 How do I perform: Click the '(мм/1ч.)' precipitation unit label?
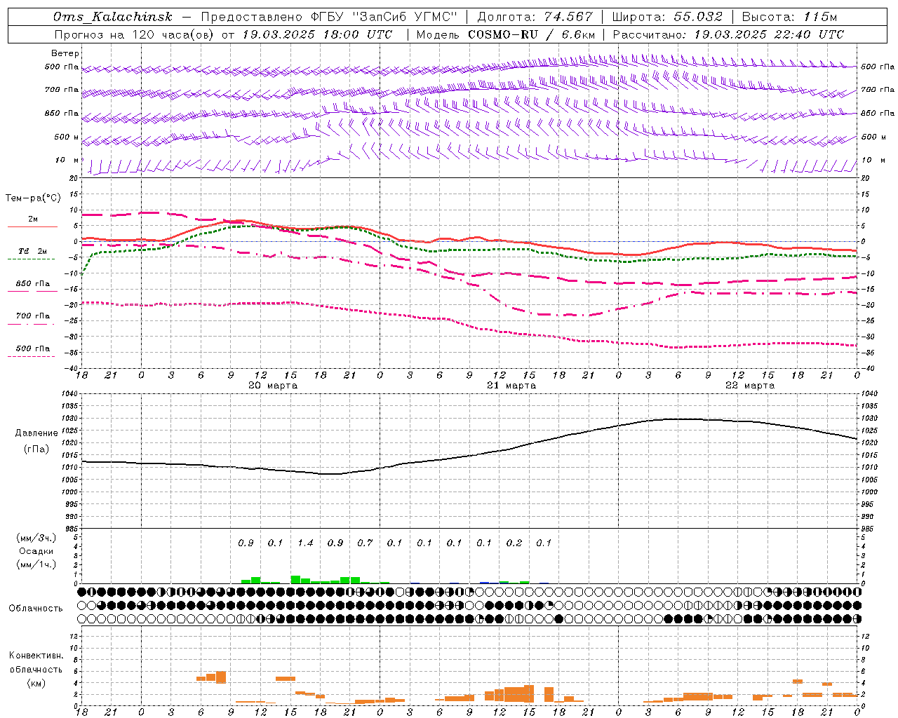pos(36,564)
